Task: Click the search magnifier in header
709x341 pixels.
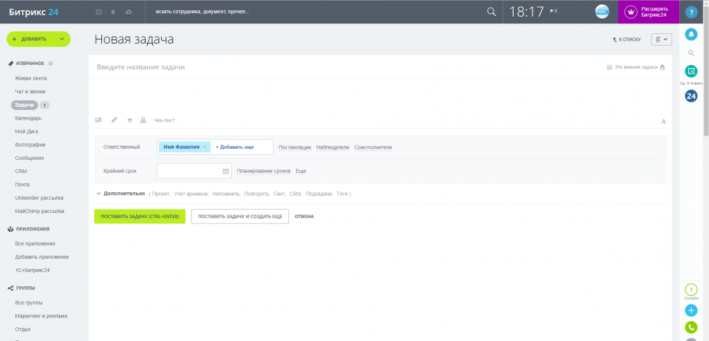Action: [x=491, y=12]
